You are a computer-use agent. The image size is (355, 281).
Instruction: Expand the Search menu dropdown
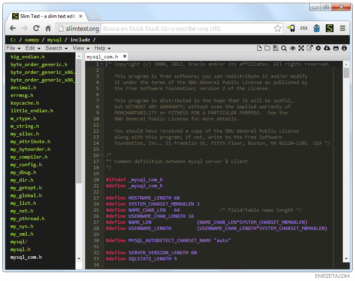(x=56, y=48)
